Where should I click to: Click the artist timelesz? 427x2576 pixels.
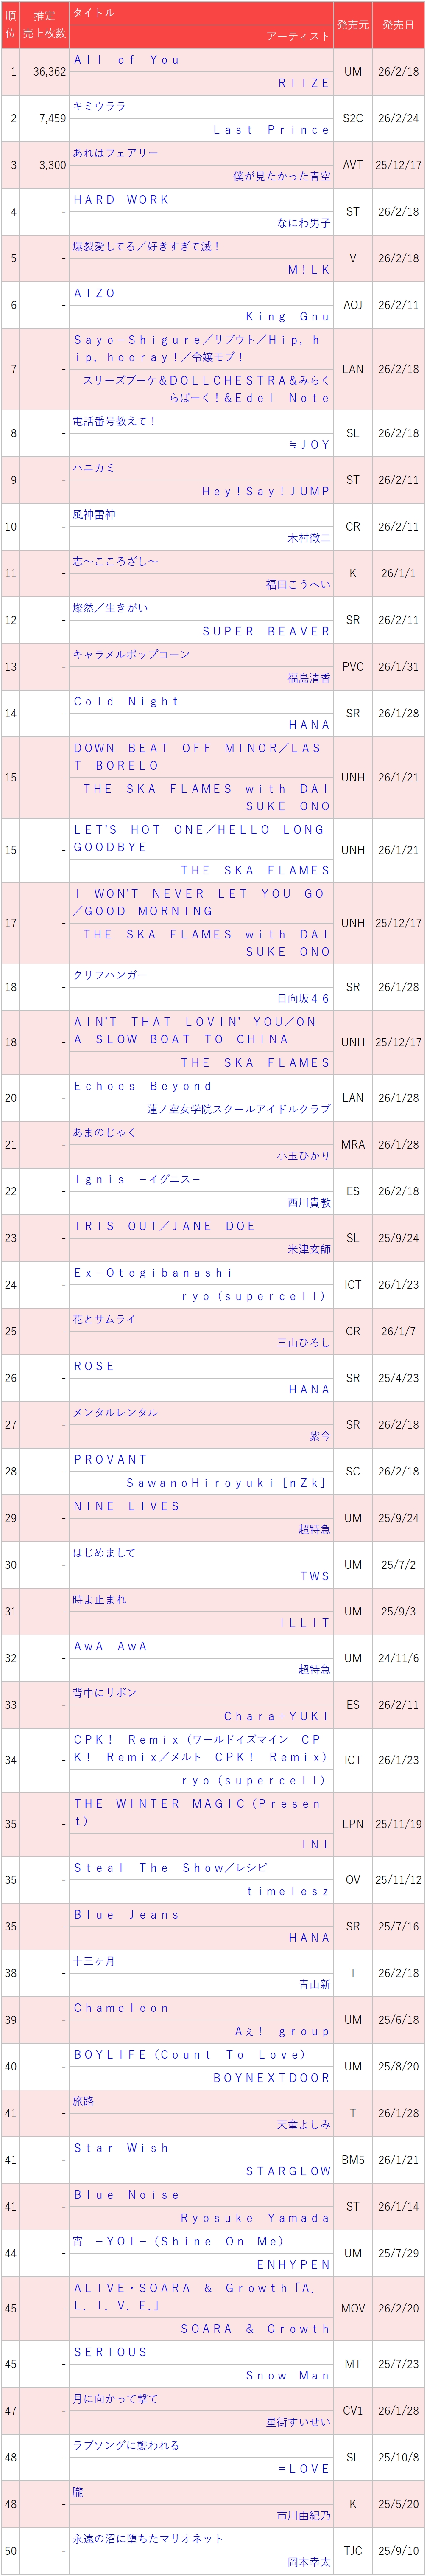tap(289, 1890)
